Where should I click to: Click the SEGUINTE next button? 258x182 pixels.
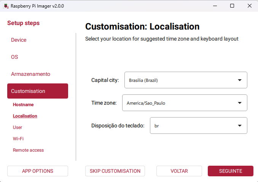coord(230,171)
